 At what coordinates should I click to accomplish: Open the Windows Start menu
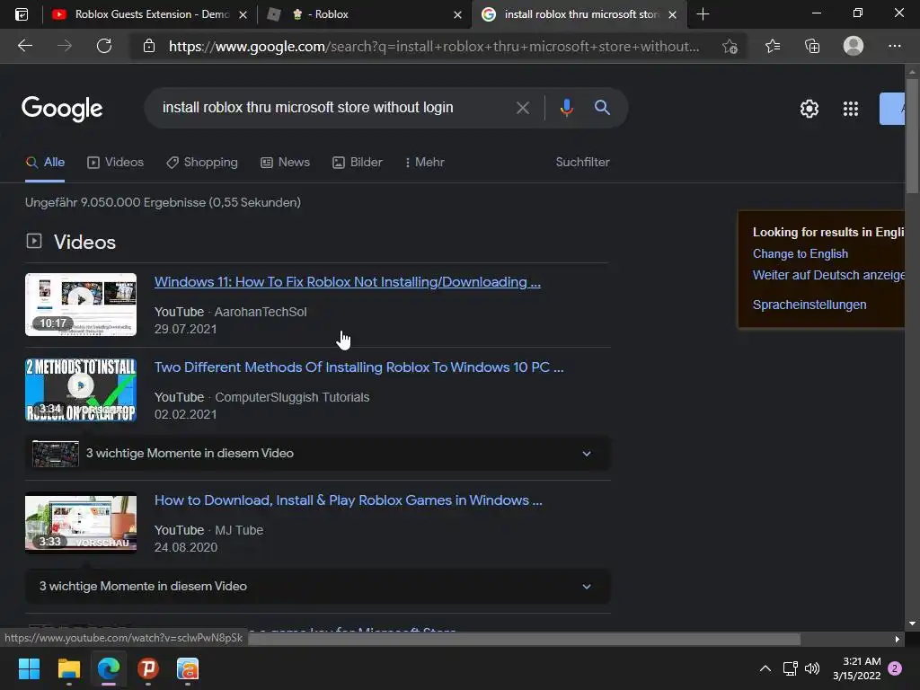(29, 668)
